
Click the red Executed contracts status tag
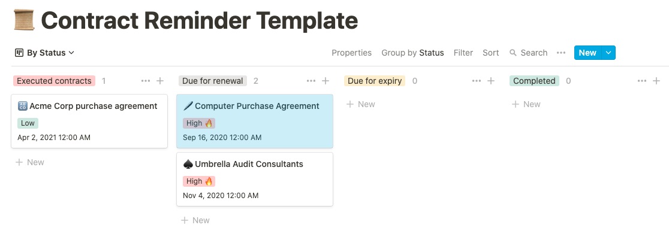(x=54, y=81)
